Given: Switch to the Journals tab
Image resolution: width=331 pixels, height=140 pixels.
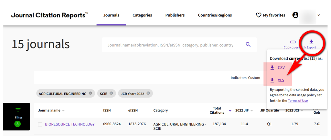Looking at the screenshot, I should point(111,15).
